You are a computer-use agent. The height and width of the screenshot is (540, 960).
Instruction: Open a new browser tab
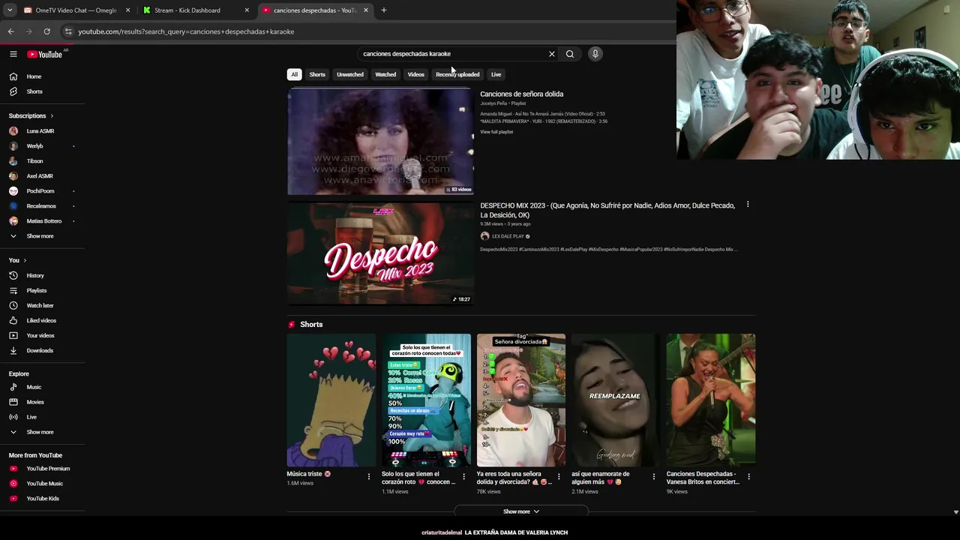(384, 10)
